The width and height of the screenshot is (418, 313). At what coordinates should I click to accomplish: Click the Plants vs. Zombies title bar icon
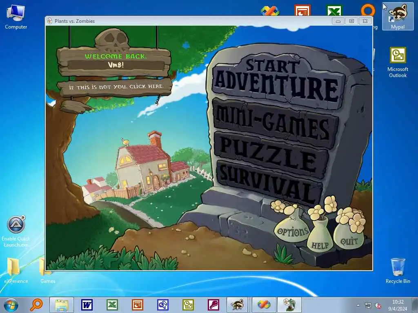pyautogui.click(x=49, y=21)
